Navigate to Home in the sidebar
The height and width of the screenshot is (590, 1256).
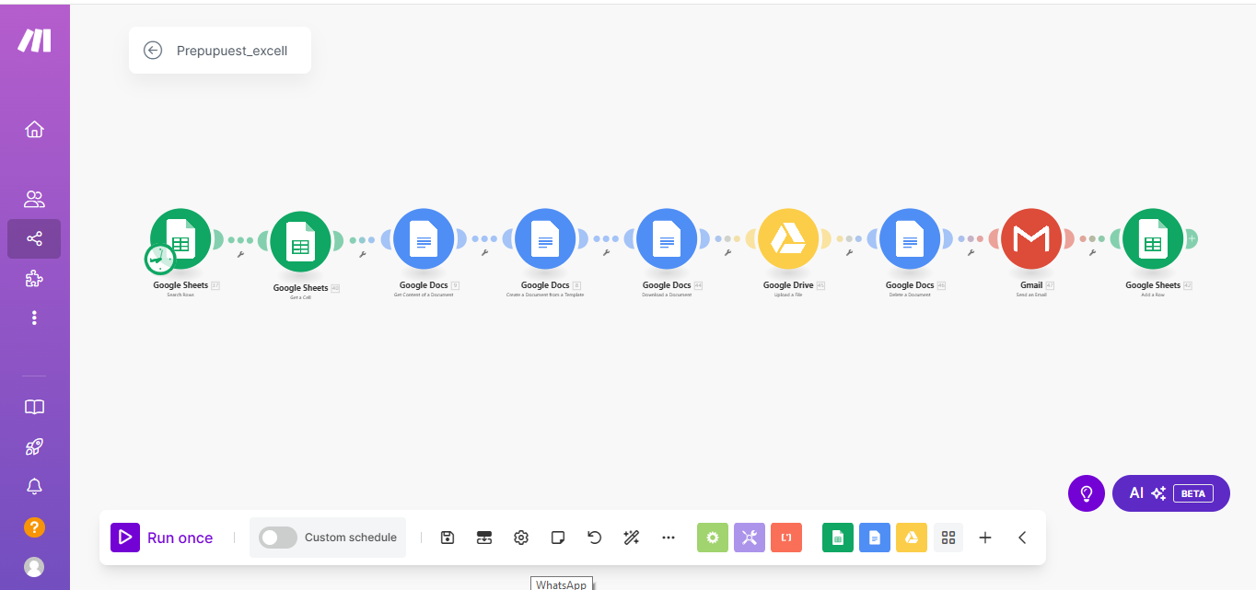click(x=34, y=129)
